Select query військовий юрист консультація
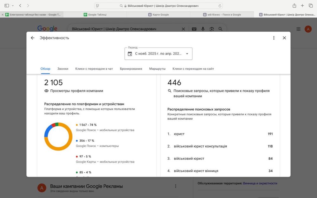This screenshot has height=198, width=317. click(x=220, y=146)
